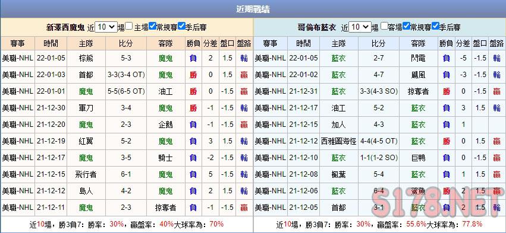Select the 盤口 column header in Blue Jackets table
Viewport: 506px width, 233px height.
480,43
